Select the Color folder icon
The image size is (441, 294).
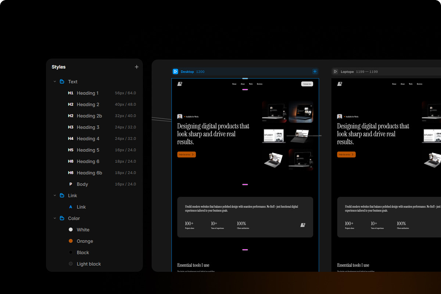(62, 218)
